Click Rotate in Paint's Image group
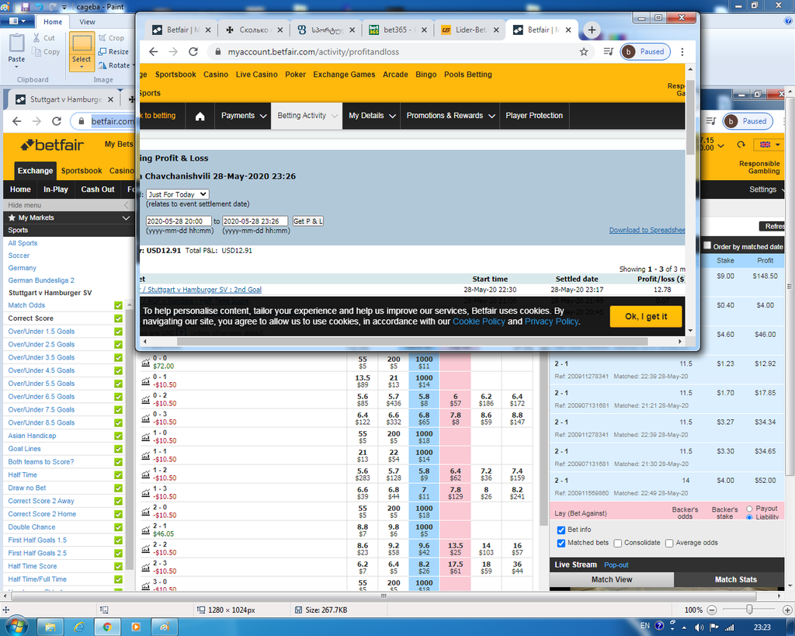Screen dimensions: 795x636 (x=115, y=65)
